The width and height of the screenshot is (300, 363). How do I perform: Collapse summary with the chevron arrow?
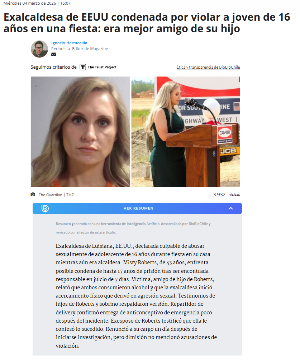coord(230,209)
